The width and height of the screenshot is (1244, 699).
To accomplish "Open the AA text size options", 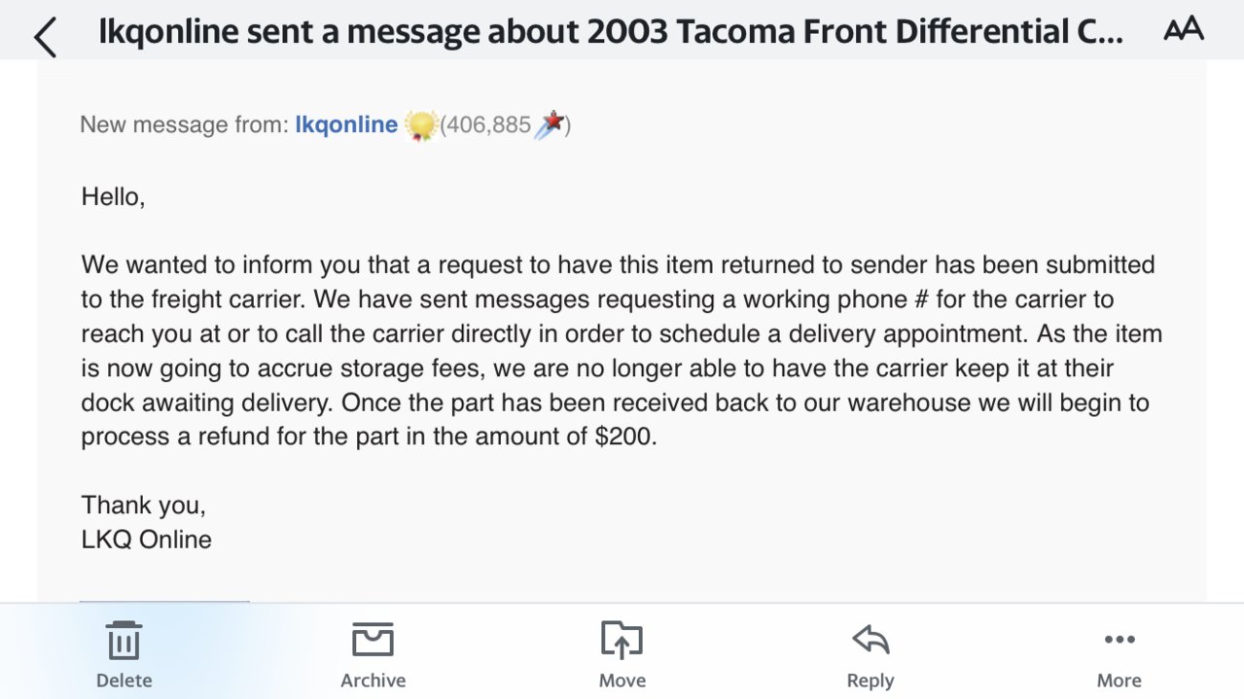I will click(1183, 30).
